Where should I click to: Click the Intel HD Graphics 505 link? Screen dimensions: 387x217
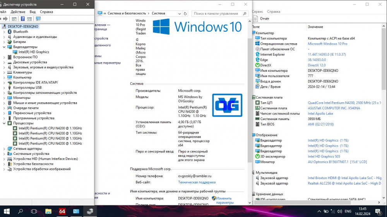324,157
